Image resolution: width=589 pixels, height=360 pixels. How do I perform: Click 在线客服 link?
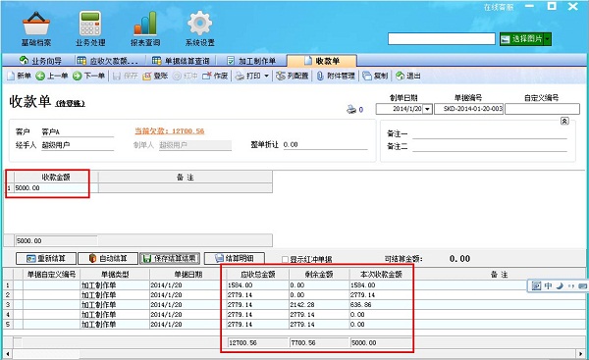(499, 7)
